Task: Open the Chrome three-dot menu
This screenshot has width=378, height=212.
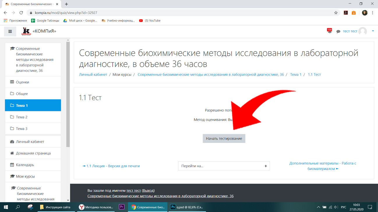Action: (372, 13)
